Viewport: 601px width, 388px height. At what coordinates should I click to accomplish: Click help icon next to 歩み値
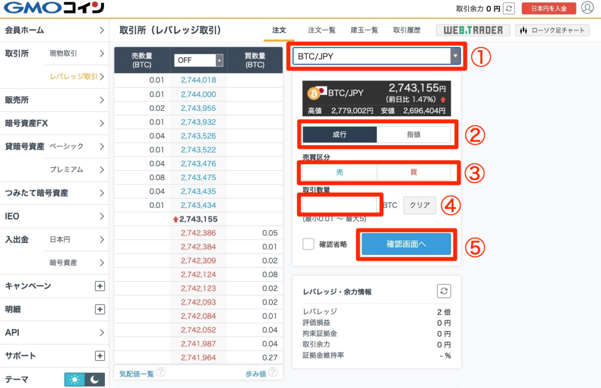click(272, 373)
